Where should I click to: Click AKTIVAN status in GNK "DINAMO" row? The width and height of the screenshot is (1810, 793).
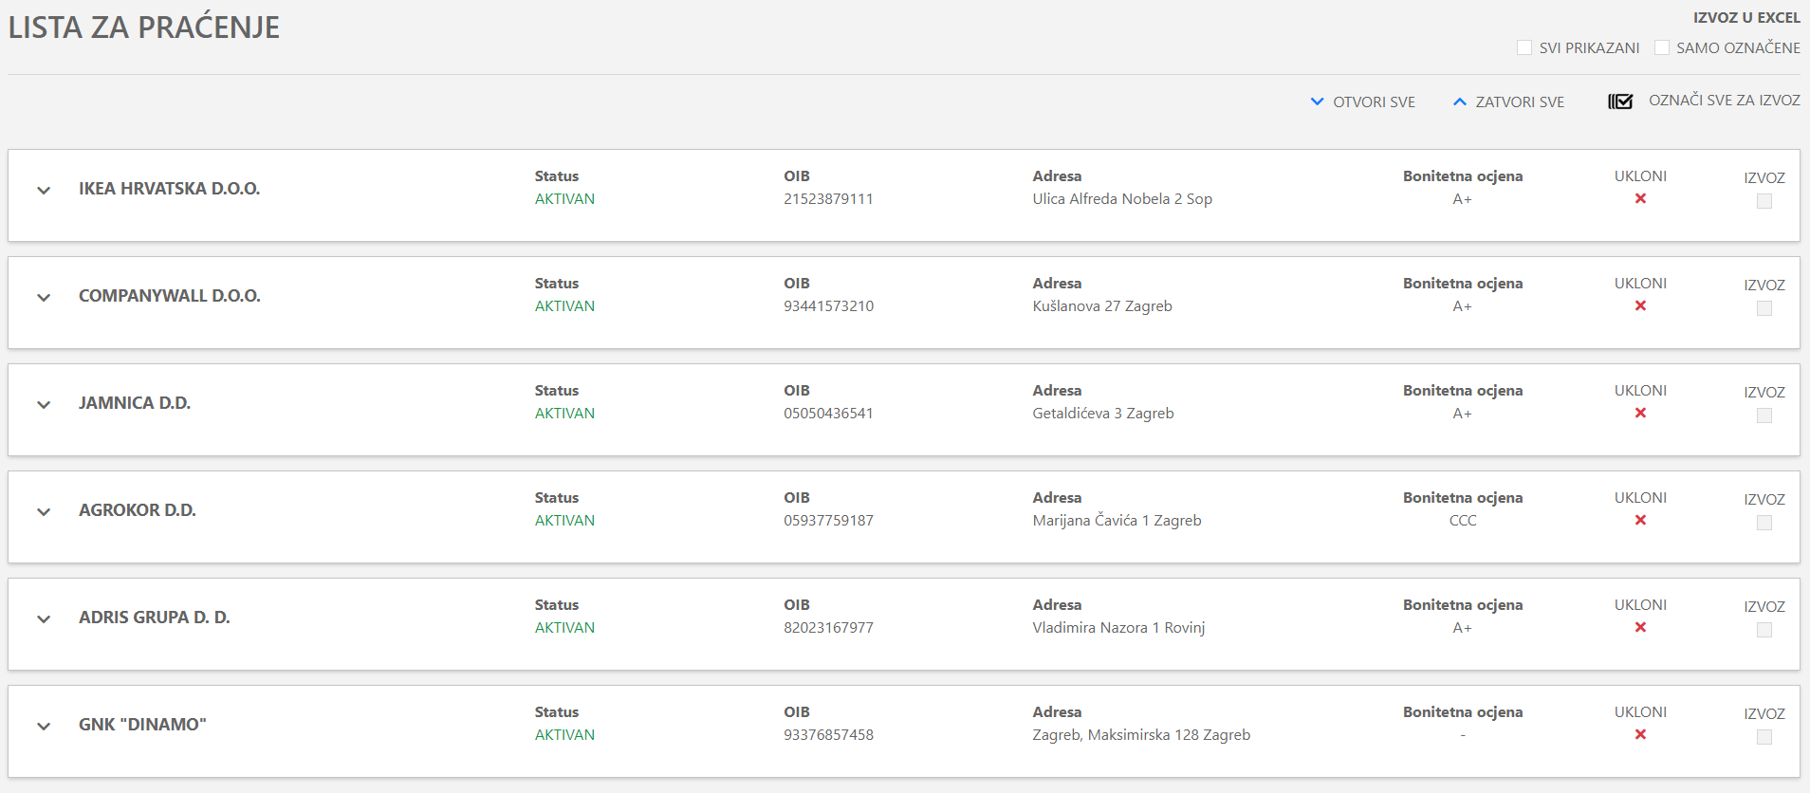pyautogui.click(x=564, y=735)
